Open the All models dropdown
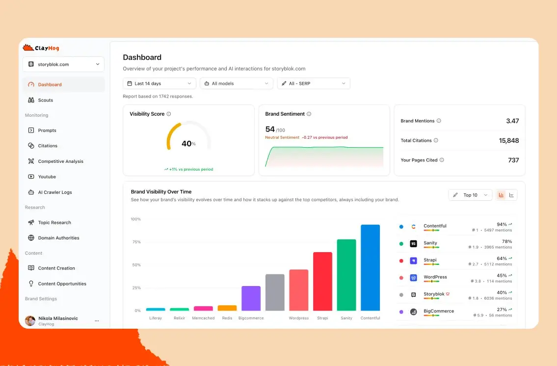The image size is (557, 366). (x=236, y=83)
